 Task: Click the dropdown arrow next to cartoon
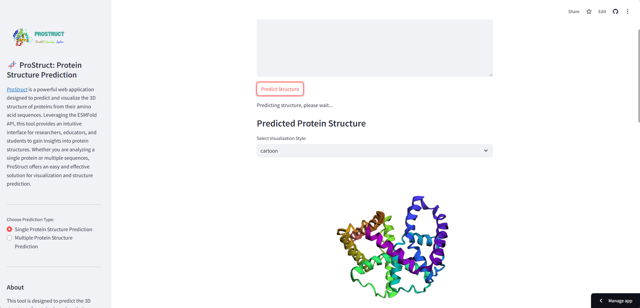click(486, 151)
